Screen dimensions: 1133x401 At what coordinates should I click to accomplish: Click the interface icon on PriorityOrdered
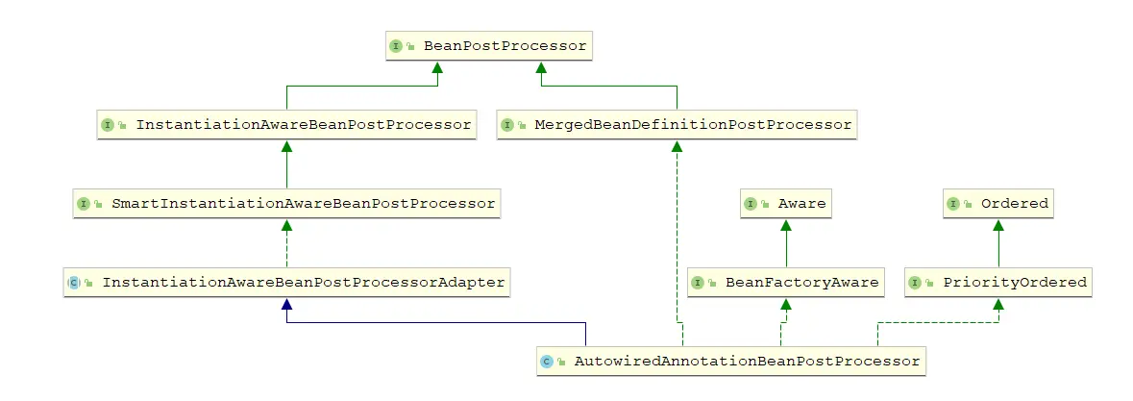[x=915, y=284]
